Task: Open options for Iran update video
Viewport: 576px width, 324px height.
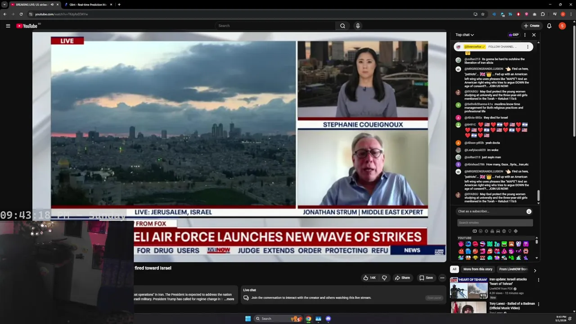Action: pyautogui.click(x=538, y=279)
